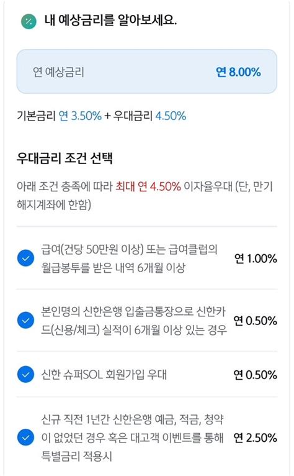
Task: Tap the red 최대 연 4.50% text
Action: pos(148,186)
